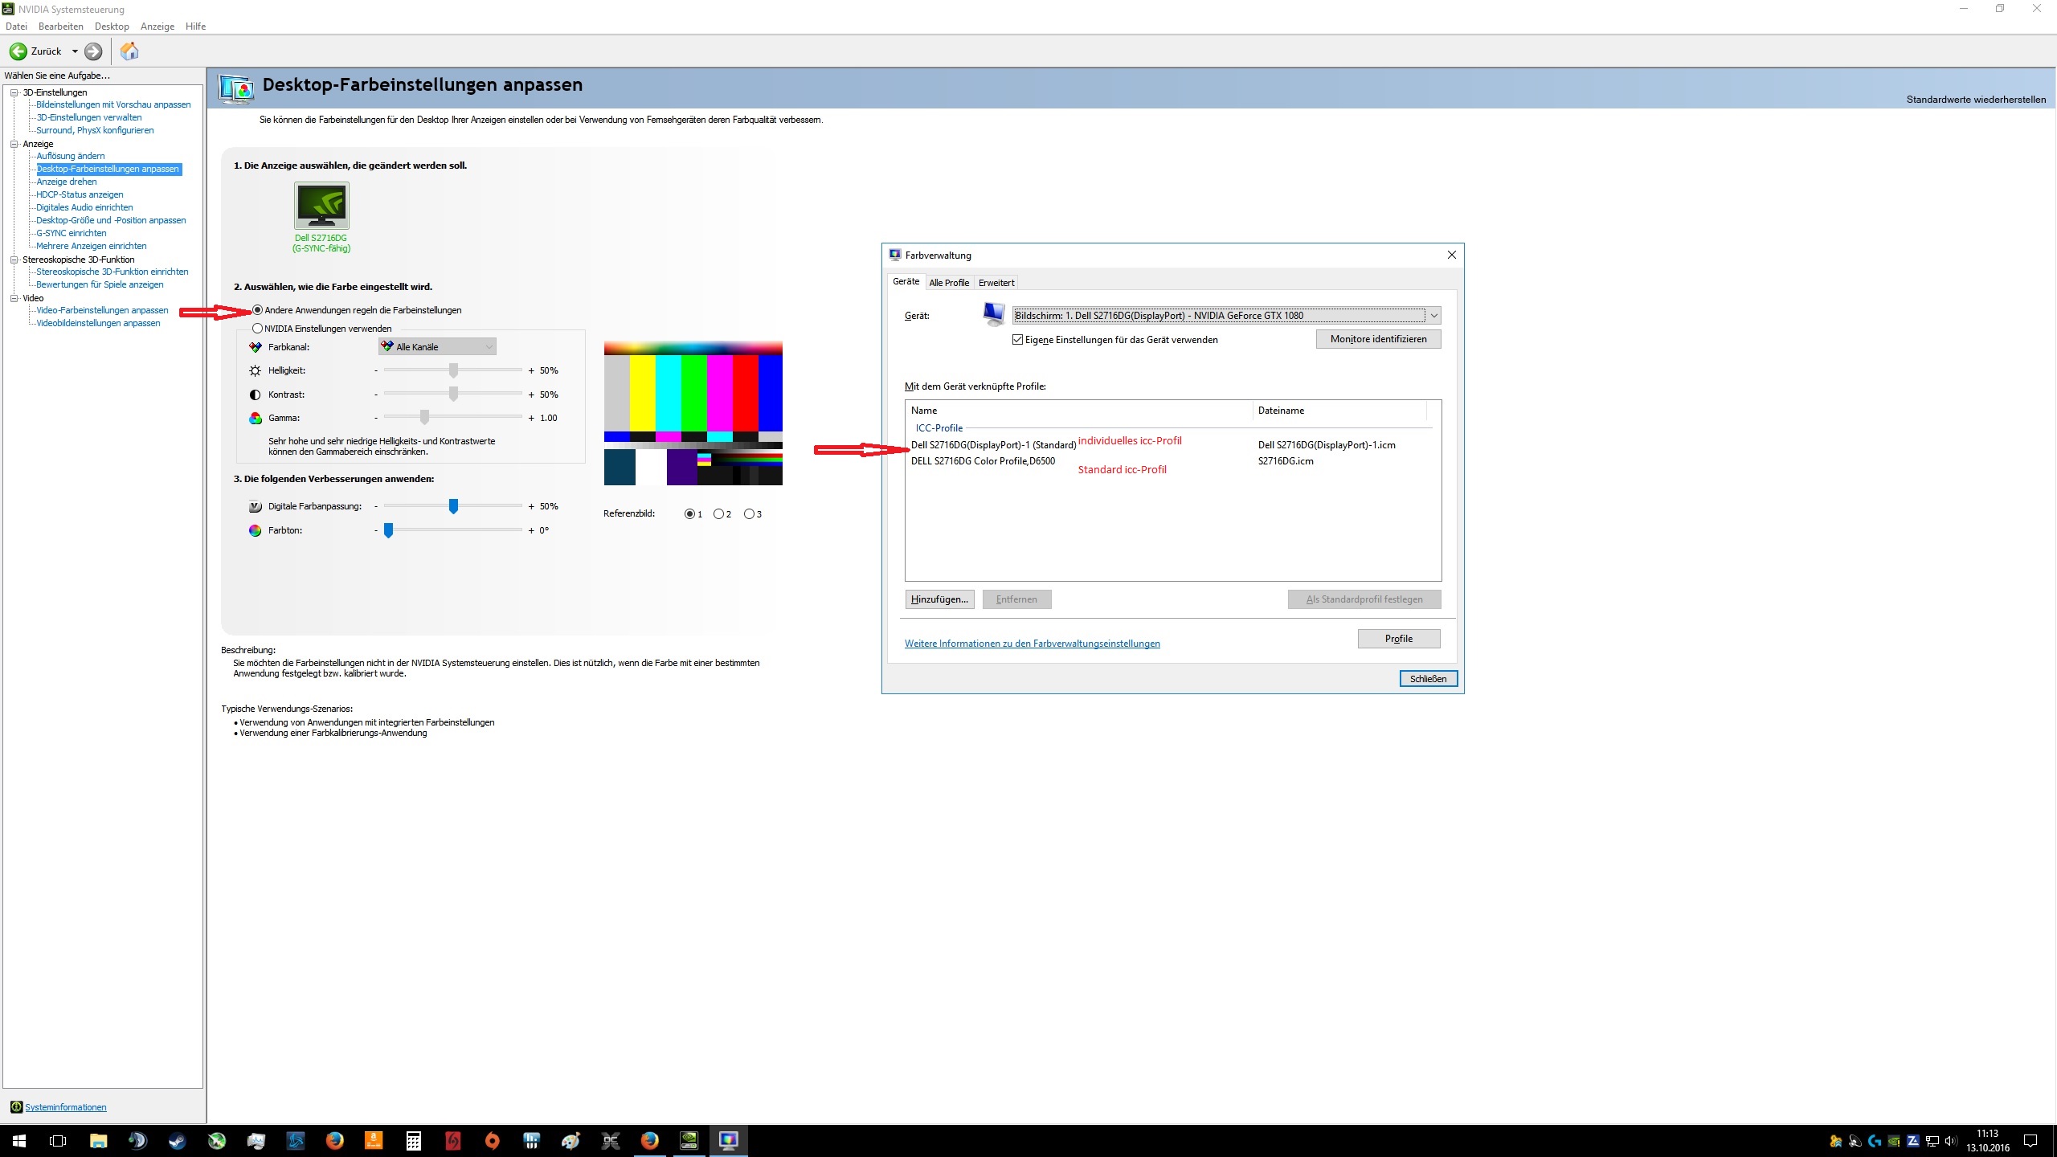
Task: Open the home icon in toolbar
Action: pos(129,51)
